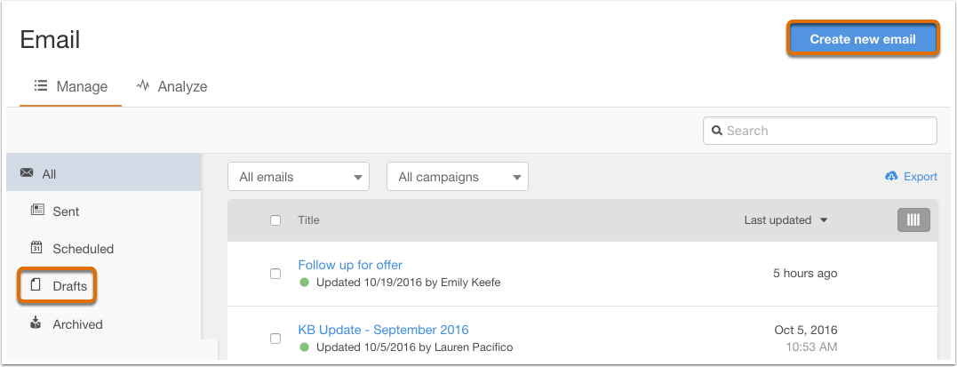Sort by the Last updated arrow
Viewport: 957px width, 367px height.
coord(824,220)
